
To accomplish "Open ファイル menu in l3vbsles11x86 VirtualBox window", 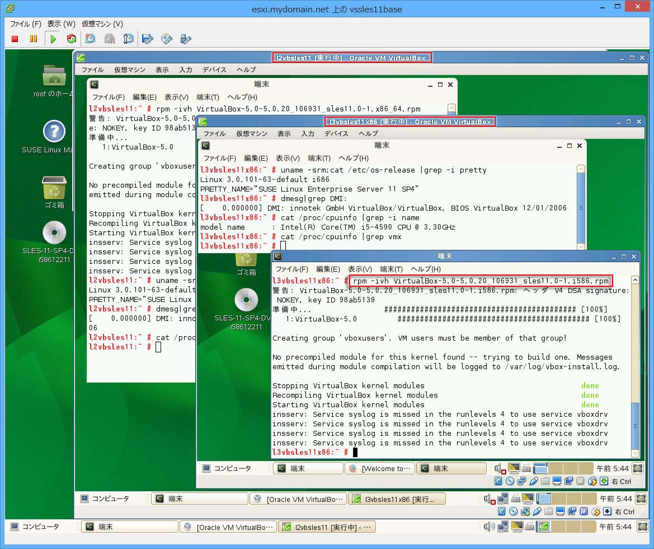I will [x=214, y=133].
